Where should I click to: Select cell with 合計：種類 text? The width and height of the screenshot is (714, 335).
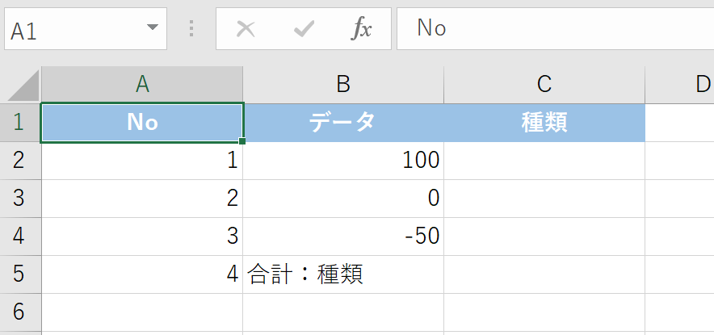click(x=343, y=274)
